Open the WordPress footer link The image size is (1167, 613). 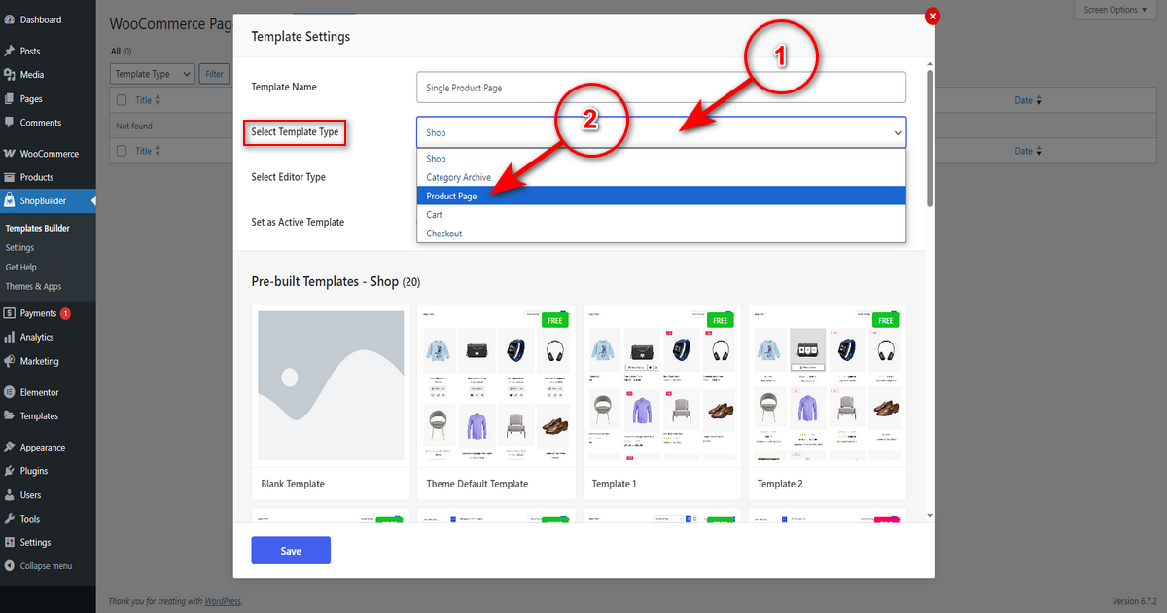tap(223, 601)
